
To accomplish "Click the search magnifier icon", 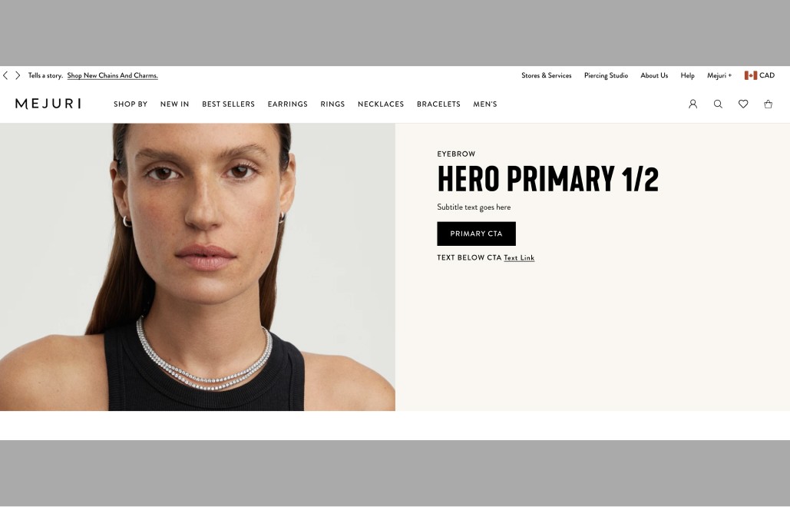I will [718, 104].
